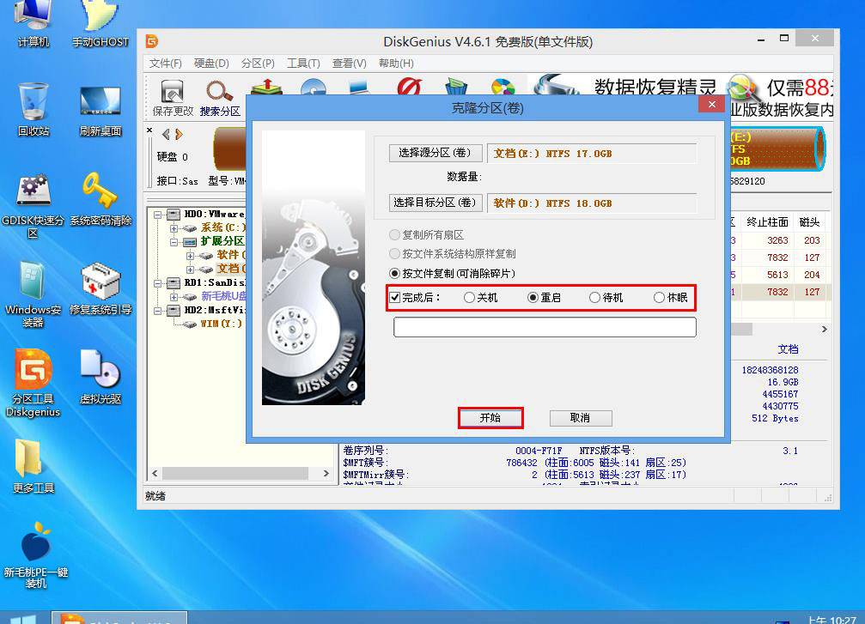The height and width of the screenshot is (624, 865).
Task: Click the colorful pie disk toolbar icon
Action: (503, 87)
